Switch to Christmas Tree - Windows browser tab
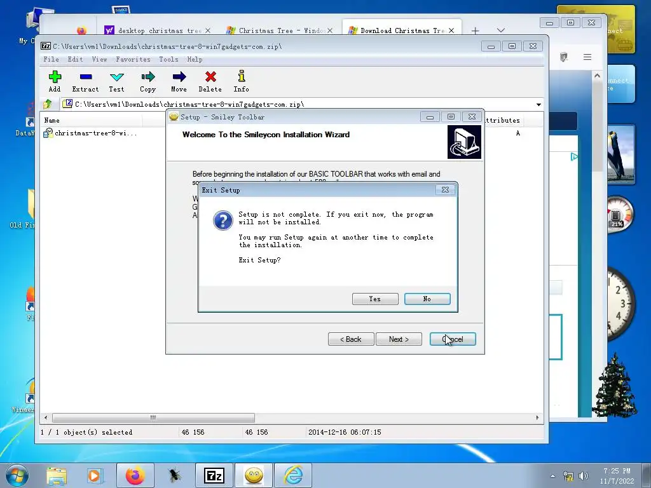This screenshot has width=651, height=488. (278, 30)
